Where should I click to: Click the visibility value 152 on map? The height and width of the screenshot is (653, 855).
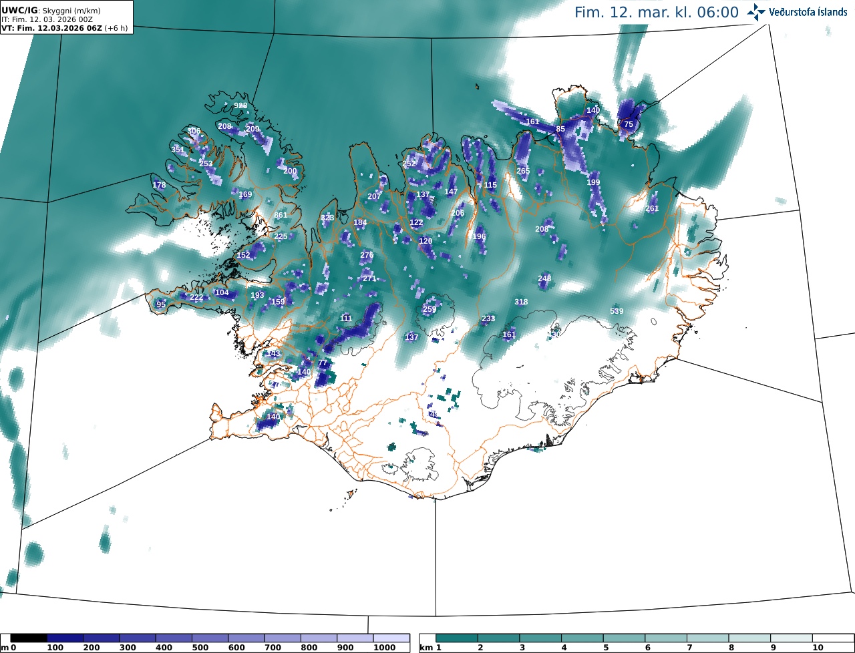pos(243,255)
